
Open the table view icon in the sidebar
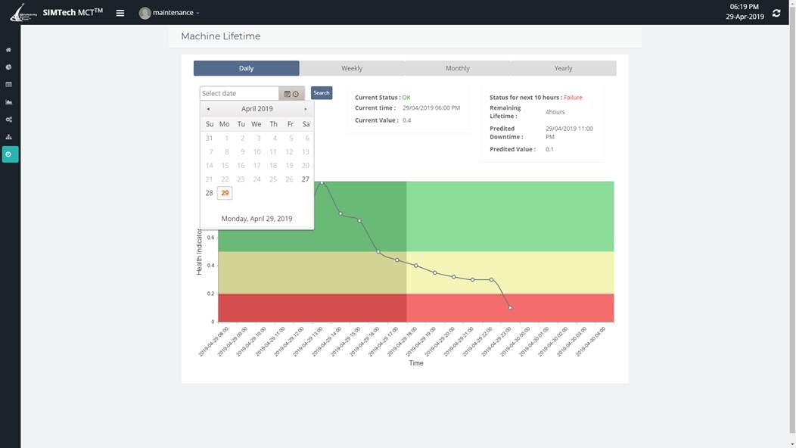[8, 84]
